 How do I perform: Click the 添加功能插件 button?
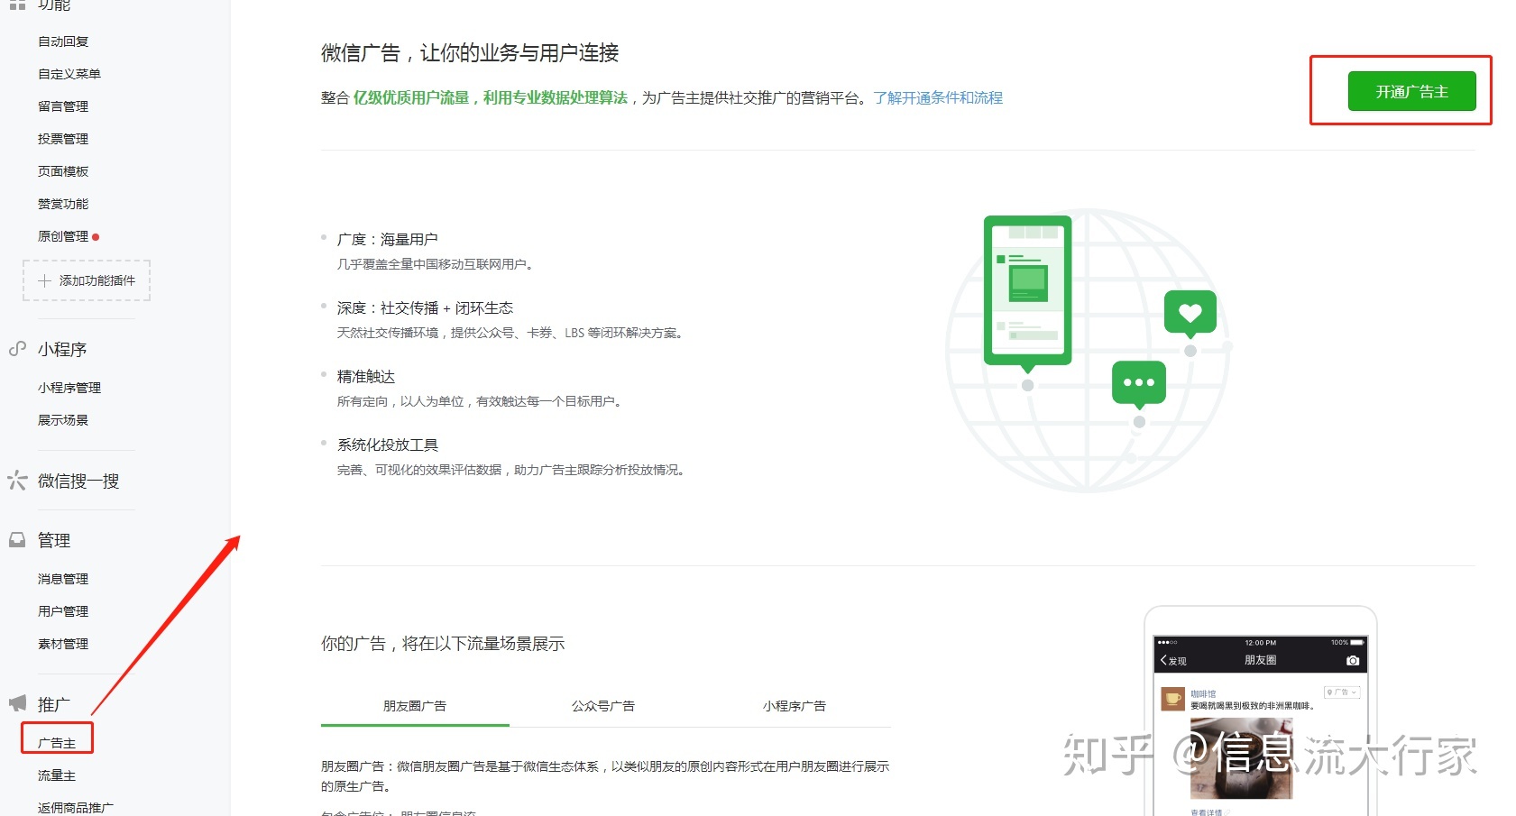[x=87, y=280]
